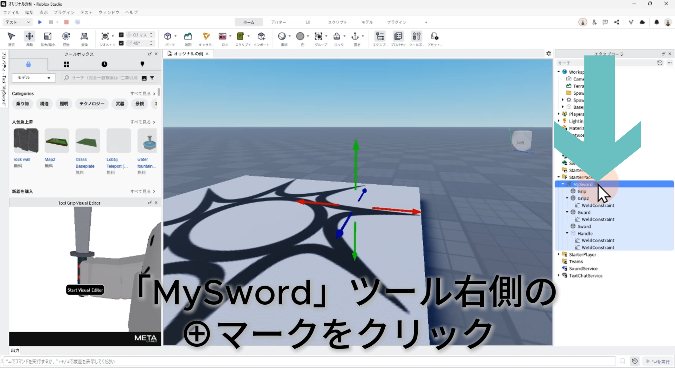Click the Anchor tool icon

point(355,36)
